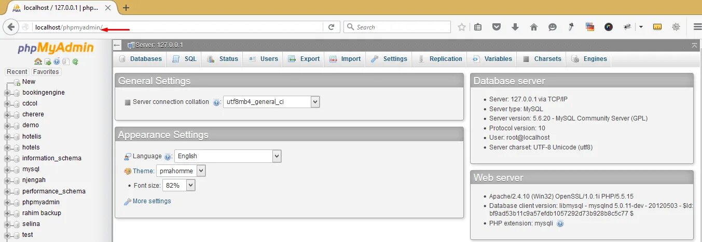Open the Engines tab

(x=589, y=59)
